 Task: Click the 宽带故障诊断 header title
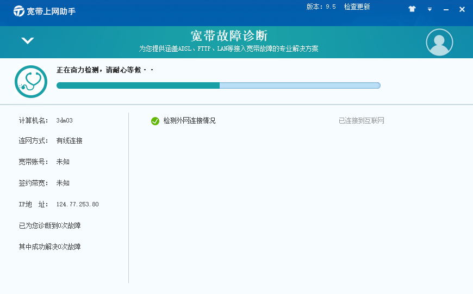click(229, 36)
